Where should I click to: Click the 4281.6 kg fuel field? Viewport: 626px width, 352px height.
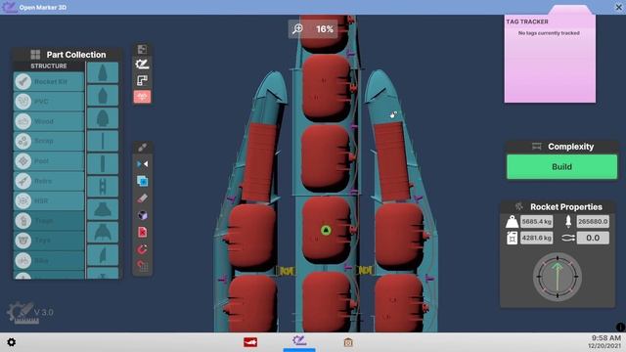point(537,239)
